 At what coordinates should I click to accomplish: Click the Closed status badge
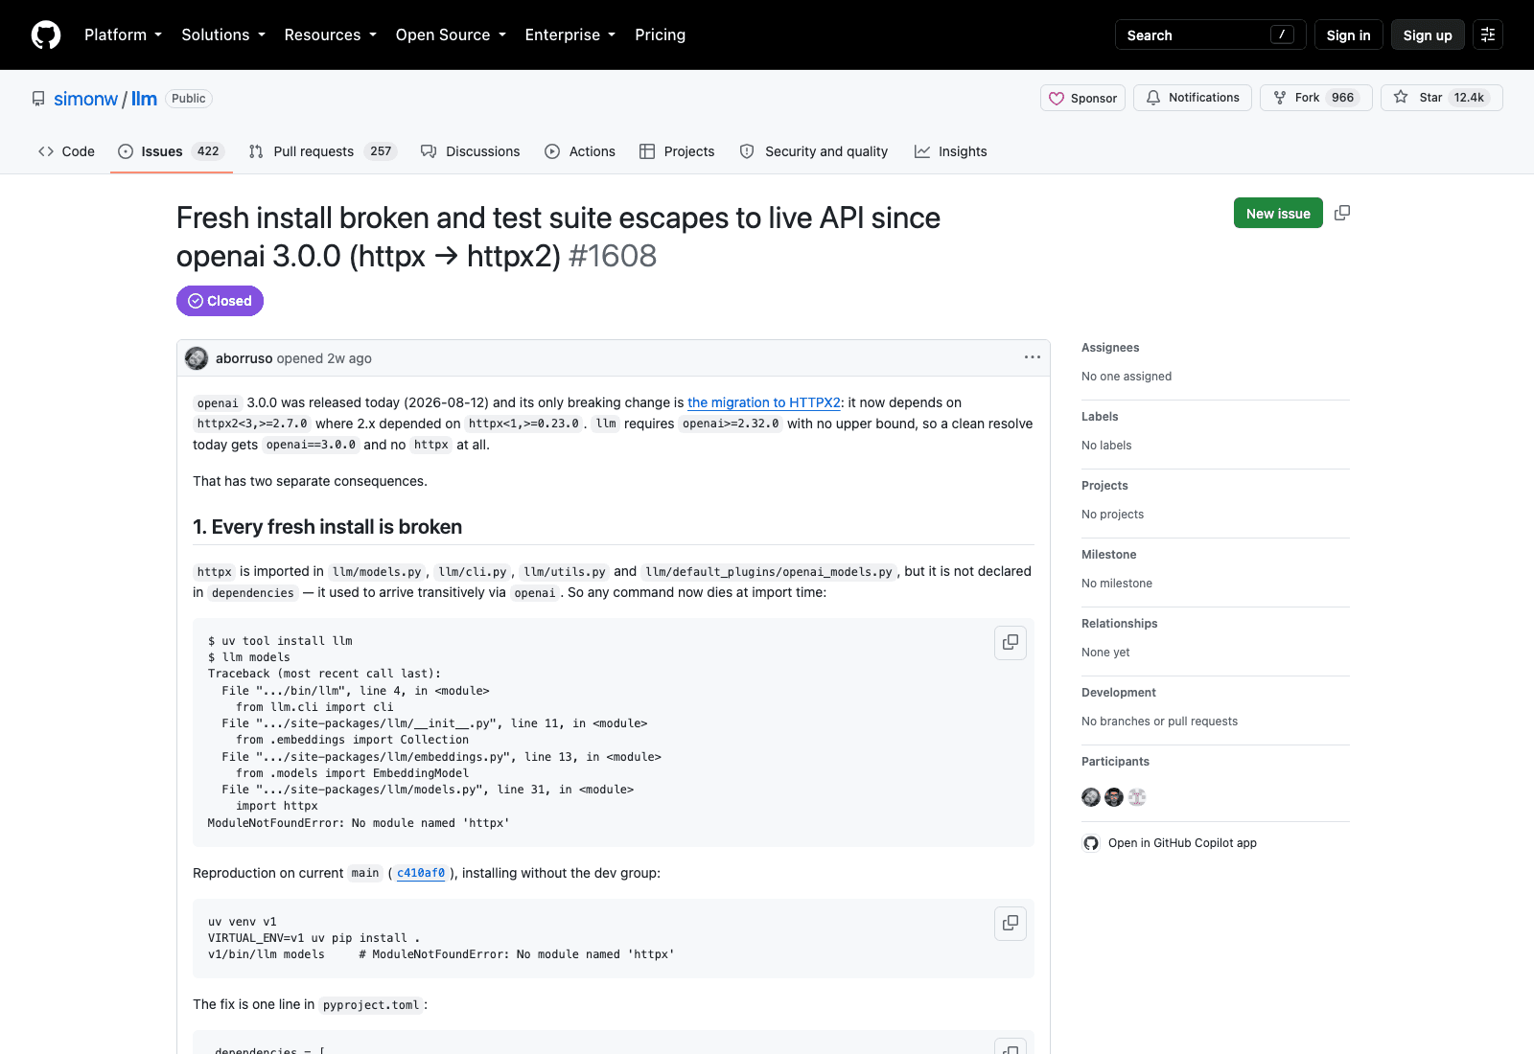[x=220, y=301]
